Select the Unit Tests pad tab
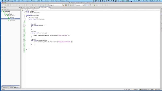 point(17,87)
